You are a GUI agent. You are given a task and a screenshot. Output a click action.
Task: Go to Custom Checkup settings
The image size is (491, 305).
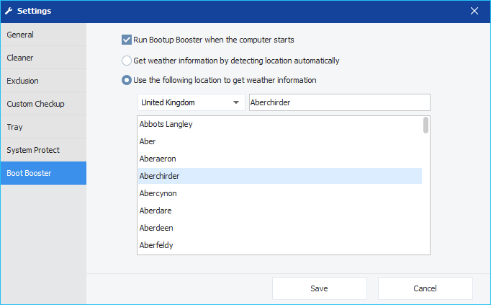[43, 104]
